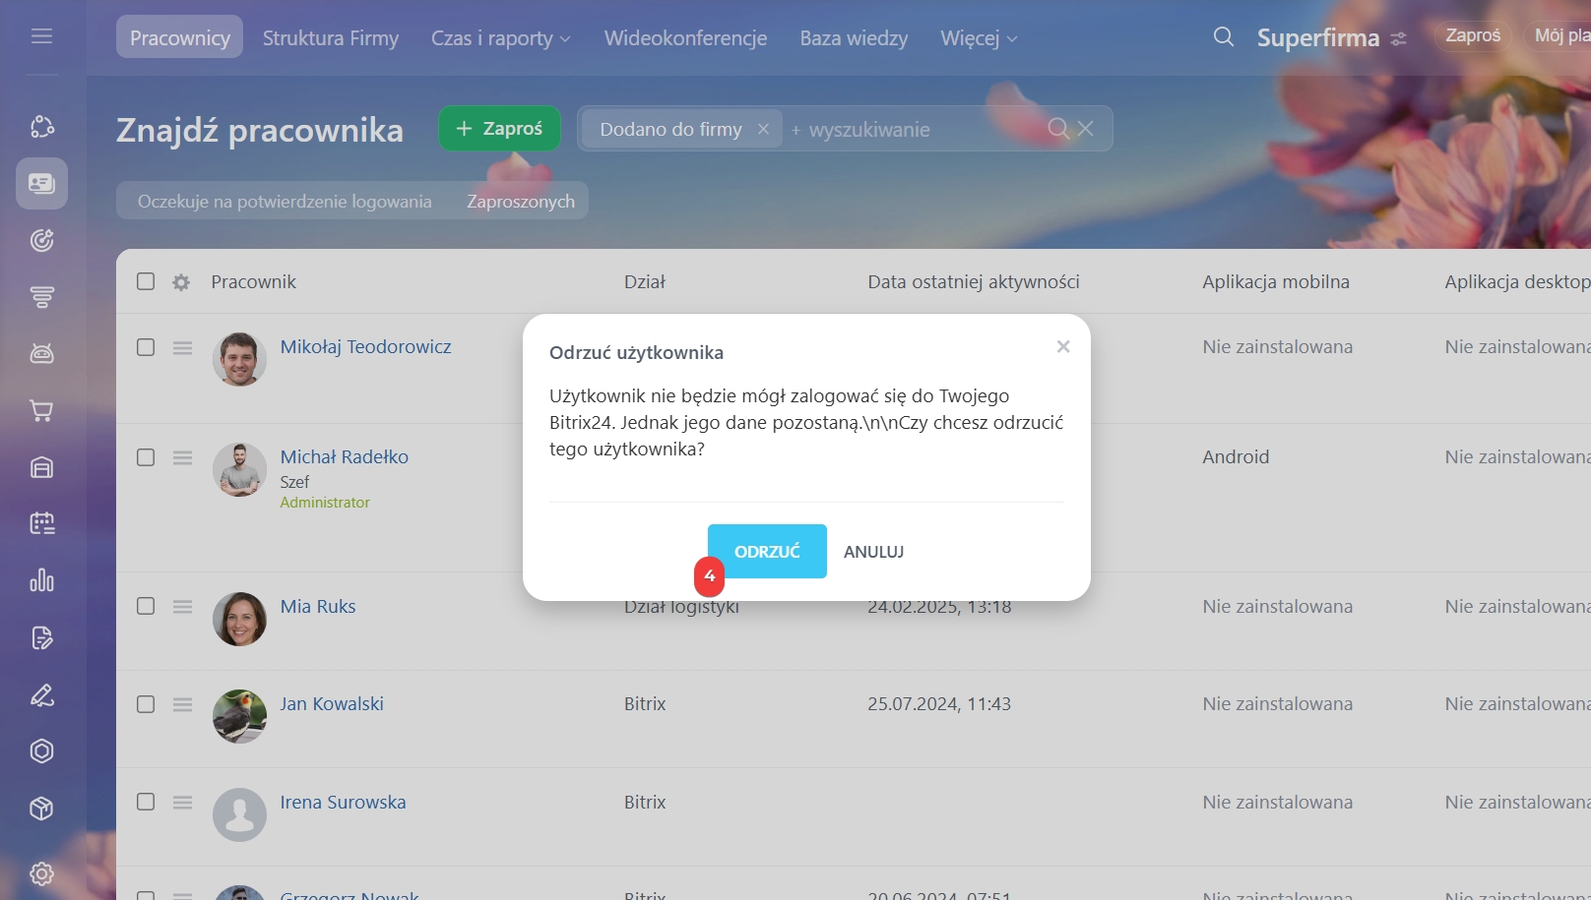
Task: Click the '25.07.2024, 11:43' date cell
Action: pyautogui.click(x=938, y=704)
